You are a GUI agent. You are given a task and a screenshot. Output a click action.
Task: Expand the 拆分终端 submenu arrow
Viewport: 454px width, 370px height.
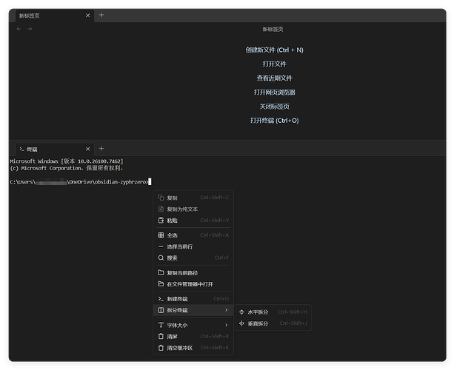point(226,310)
